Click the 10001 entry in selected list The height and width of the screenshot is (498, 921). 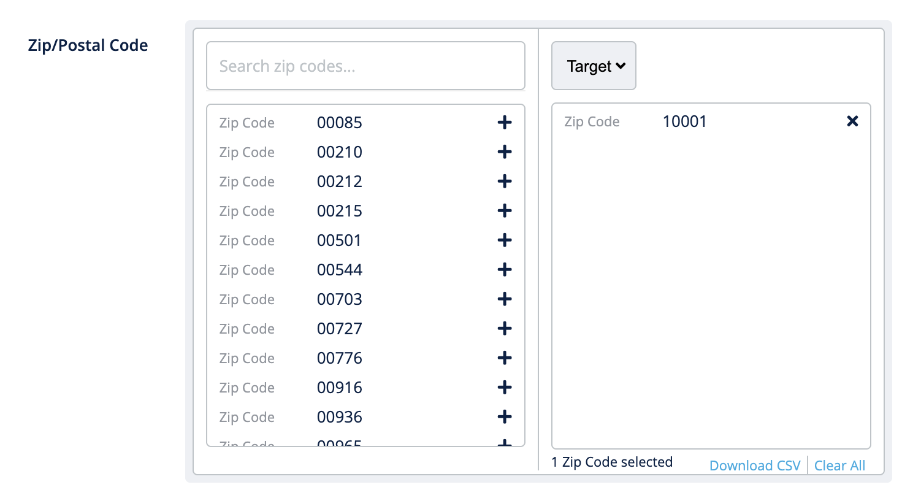click(684, 121)
